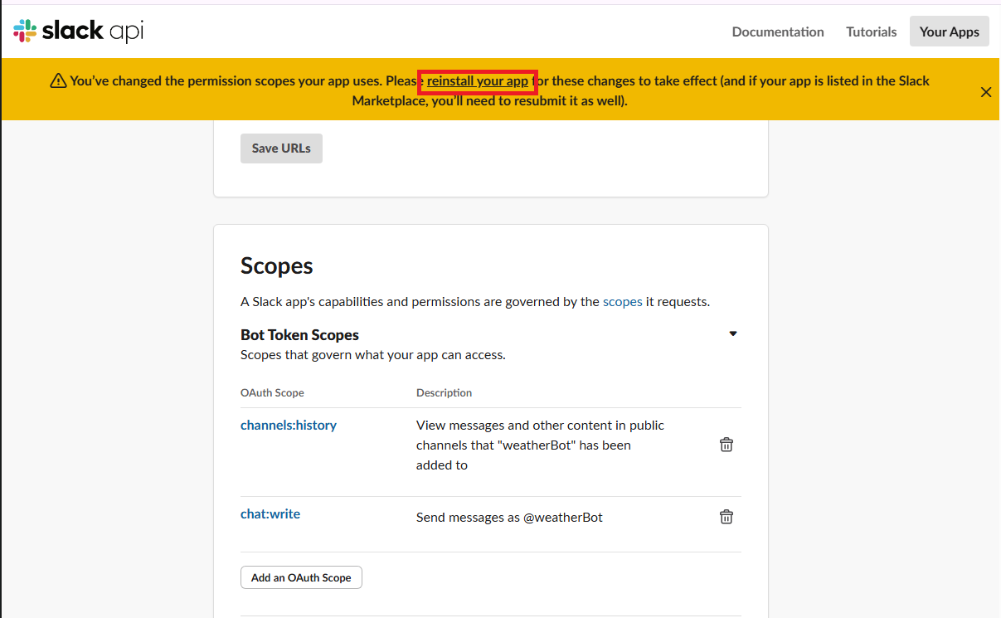Go to Tutorials

click(872, 32)
